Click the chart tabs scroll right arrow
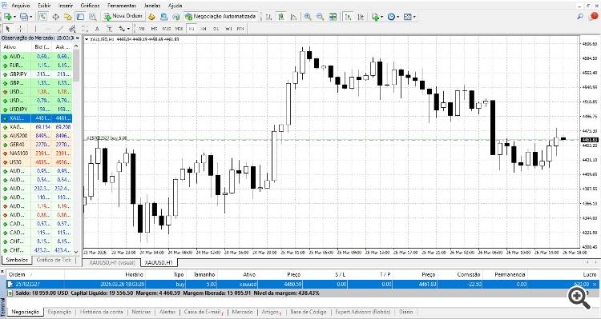 (x=596, y=262)
